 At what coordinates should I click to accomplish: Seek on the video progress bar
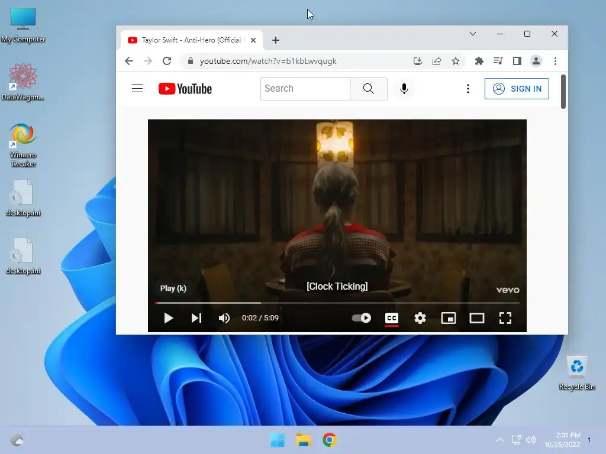(337, 303)
